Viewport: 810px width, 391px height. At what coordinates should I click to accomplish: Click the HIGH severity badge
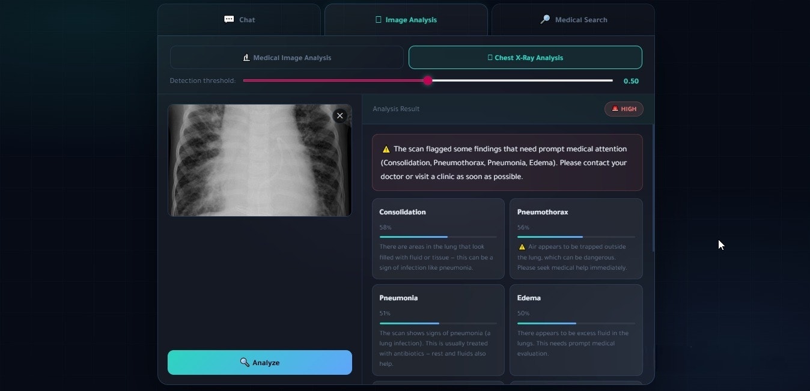tap(624, 109)
